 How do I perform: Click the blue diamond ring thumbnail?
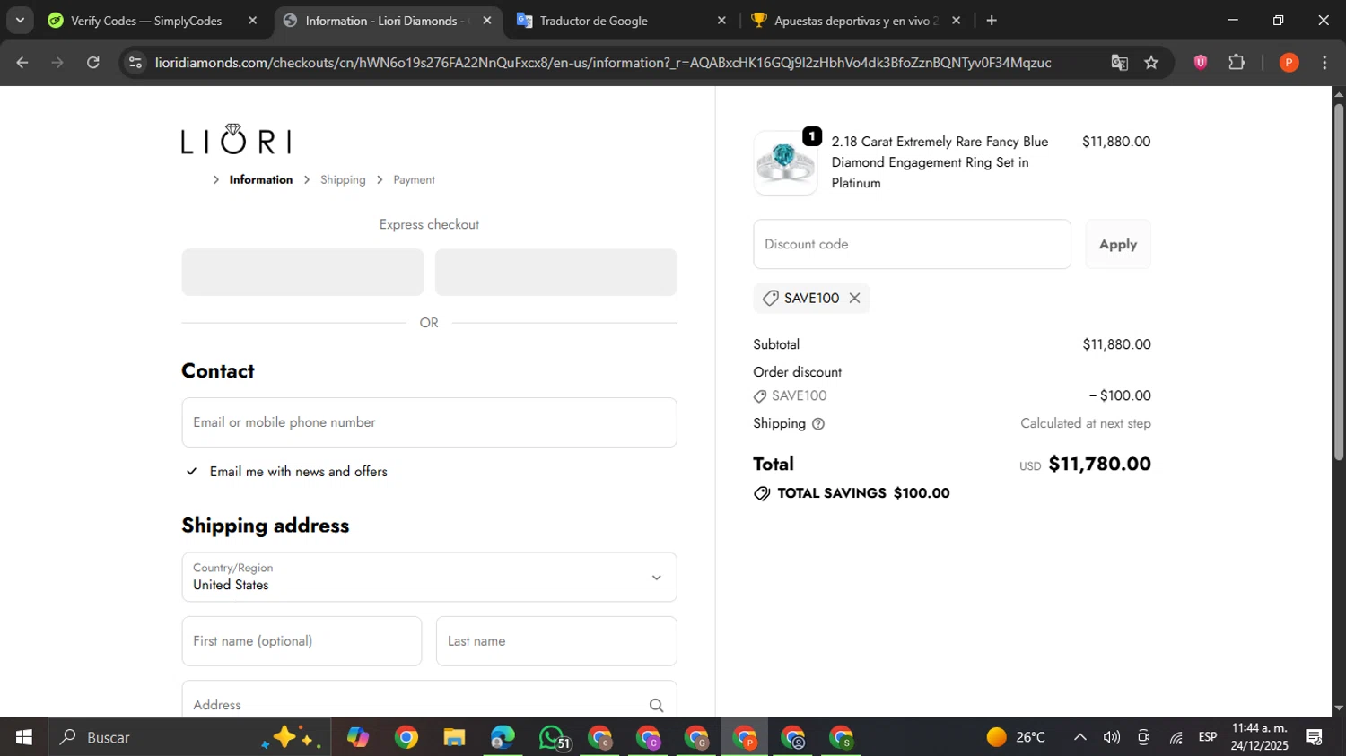[x=785, y=163]
